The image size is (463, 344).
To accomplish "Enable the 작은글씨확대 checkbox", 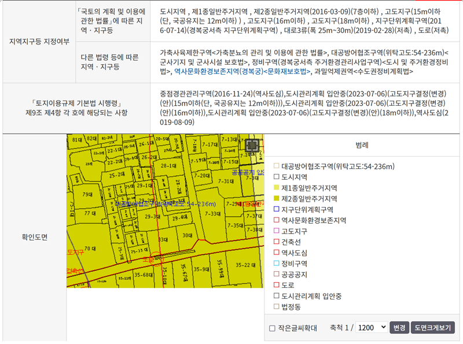I will tap(272, 328).
